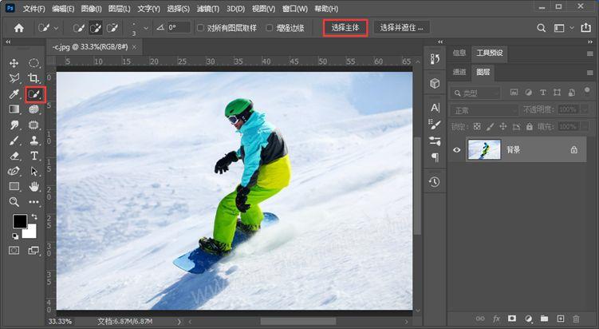
Task: Select the Crop tool
Action: tap(33, 78)
